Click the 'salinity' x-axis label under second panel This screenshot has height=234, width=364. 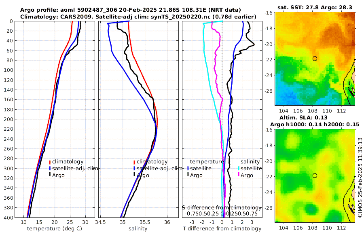[x=138, y=229]
